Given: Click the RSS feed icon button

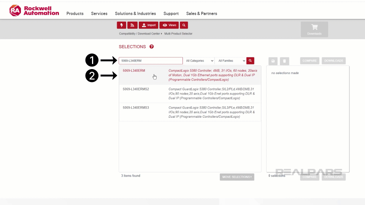Looking at the screenshot, I should click(132, 25).
